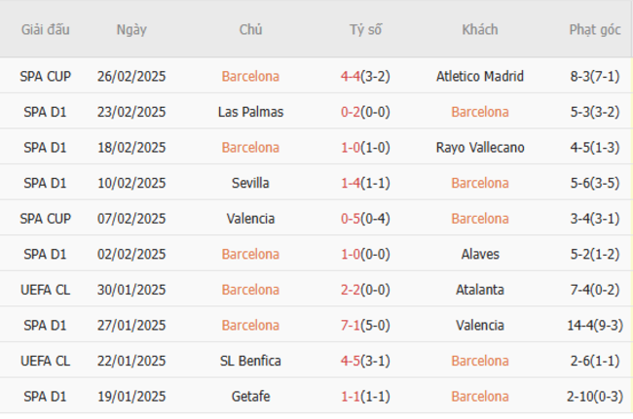Open the Las Palmas team link

250,112
